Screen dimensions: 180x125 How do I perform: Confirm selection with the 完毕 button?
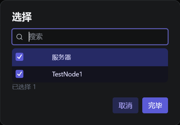[x=155, y=106]
